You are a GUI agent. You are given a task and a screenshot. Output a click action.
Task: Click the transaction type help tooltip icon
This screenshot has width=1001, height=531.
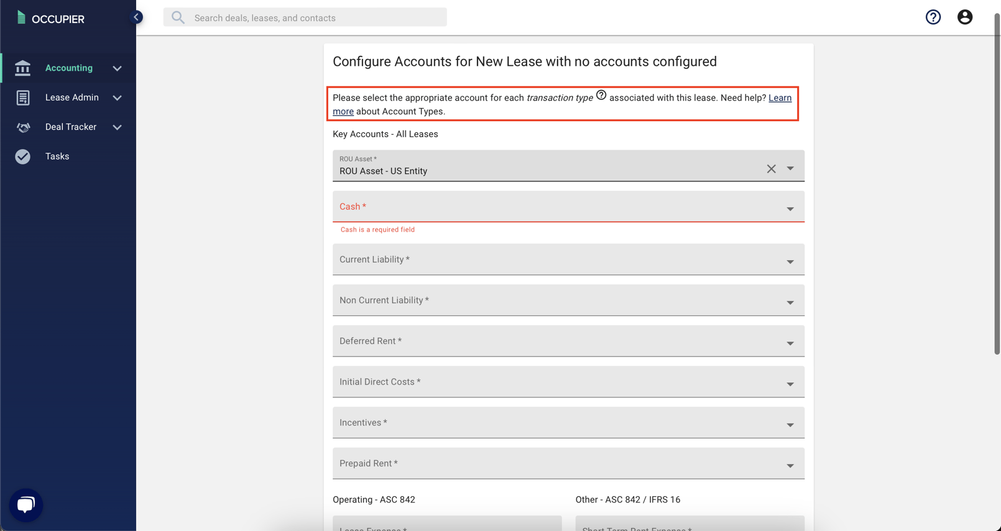click(601, 95)
